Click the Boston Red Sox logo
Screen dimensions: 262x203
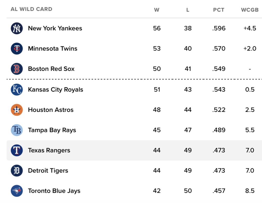[x=17, y=69]
